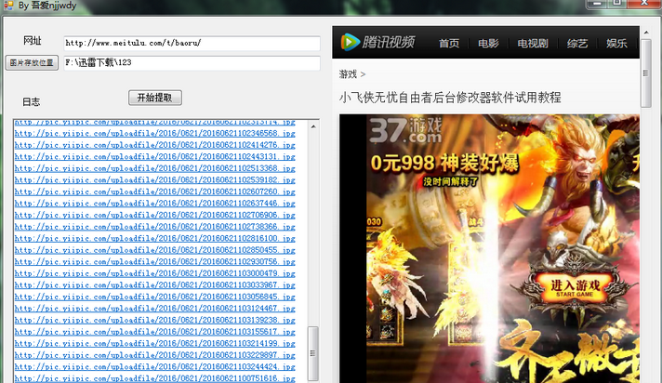Click the web panel scrollbar thumb
Viewport: 662px width, 383px height.
point(646,73)
